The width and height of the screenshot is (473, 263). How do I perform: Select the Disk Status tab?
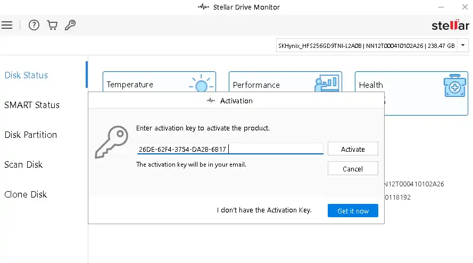pyautogui.click(x=26, y=75)
